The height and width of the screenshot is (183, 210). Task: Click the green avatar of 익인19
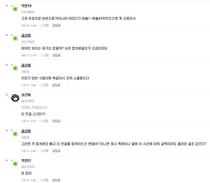[15, 9]
